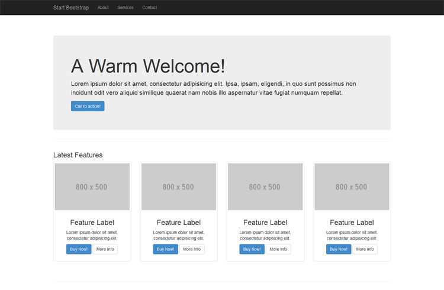Screen dimensions: 444x290
Task: Click More Info in the second feature card
Action: (192, 249)
